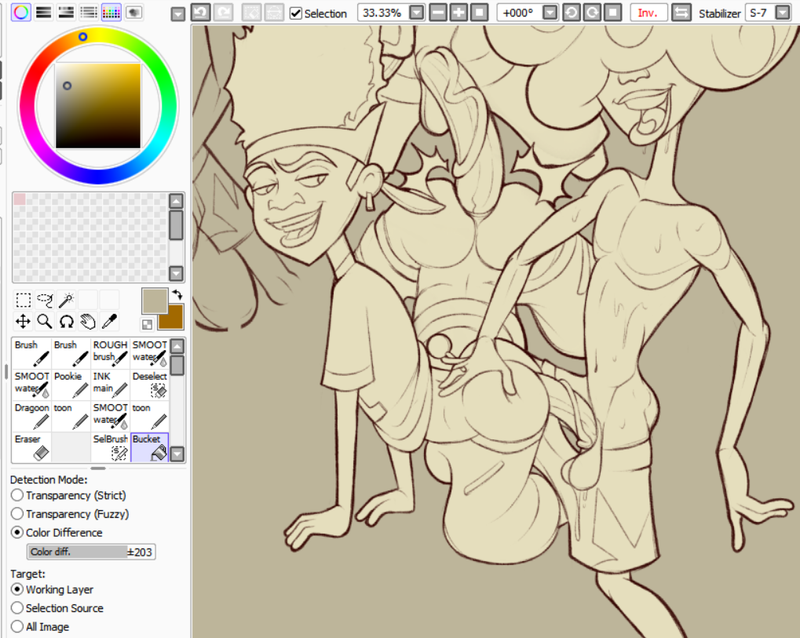Open the rotation angle dropdown

pyautogui.click(x=550, y=13)
